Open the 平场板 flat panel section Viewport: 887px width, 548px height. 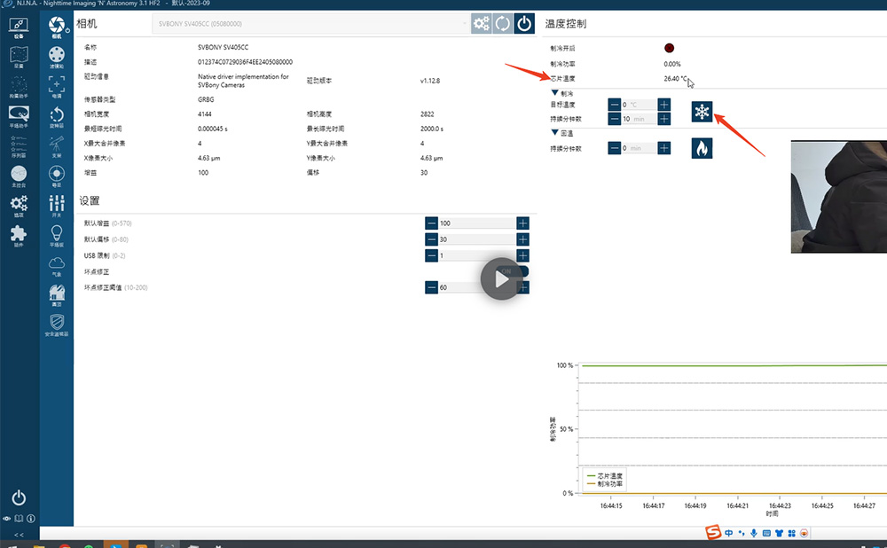click(x=57, y=237)
